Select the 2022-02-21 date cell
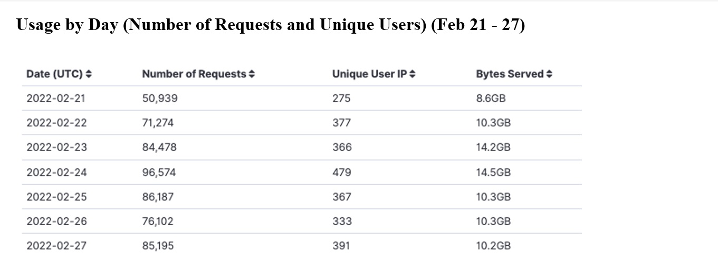This screenshot has height=273, width=718. click(56, 98)
